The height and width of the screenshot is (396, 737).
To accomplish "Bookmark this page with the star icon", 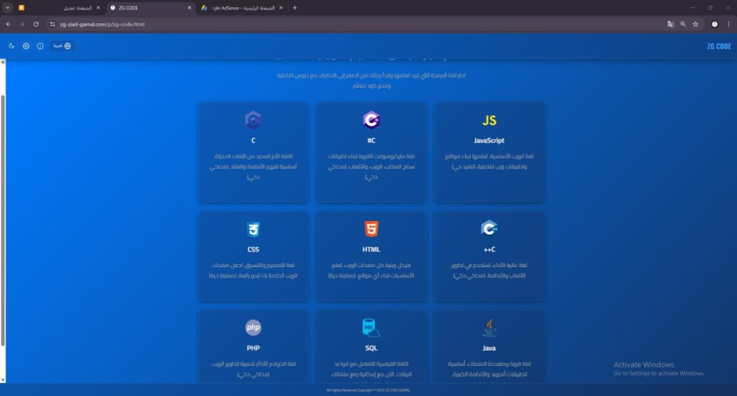I will pyautogui.click(x=695, y=24).
